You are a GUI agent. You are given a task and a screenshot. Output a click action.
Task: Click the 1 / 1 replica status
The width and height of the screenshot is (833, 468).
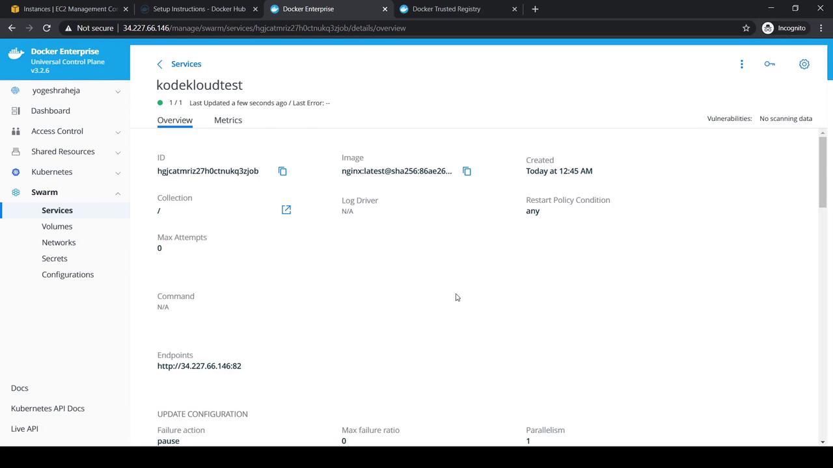tap(176, 103)
